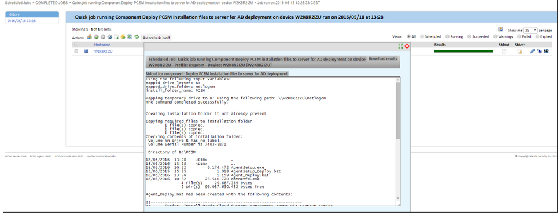Click the plain grey gear action icon
Screen dimensions: 560x214
point(103,37)
